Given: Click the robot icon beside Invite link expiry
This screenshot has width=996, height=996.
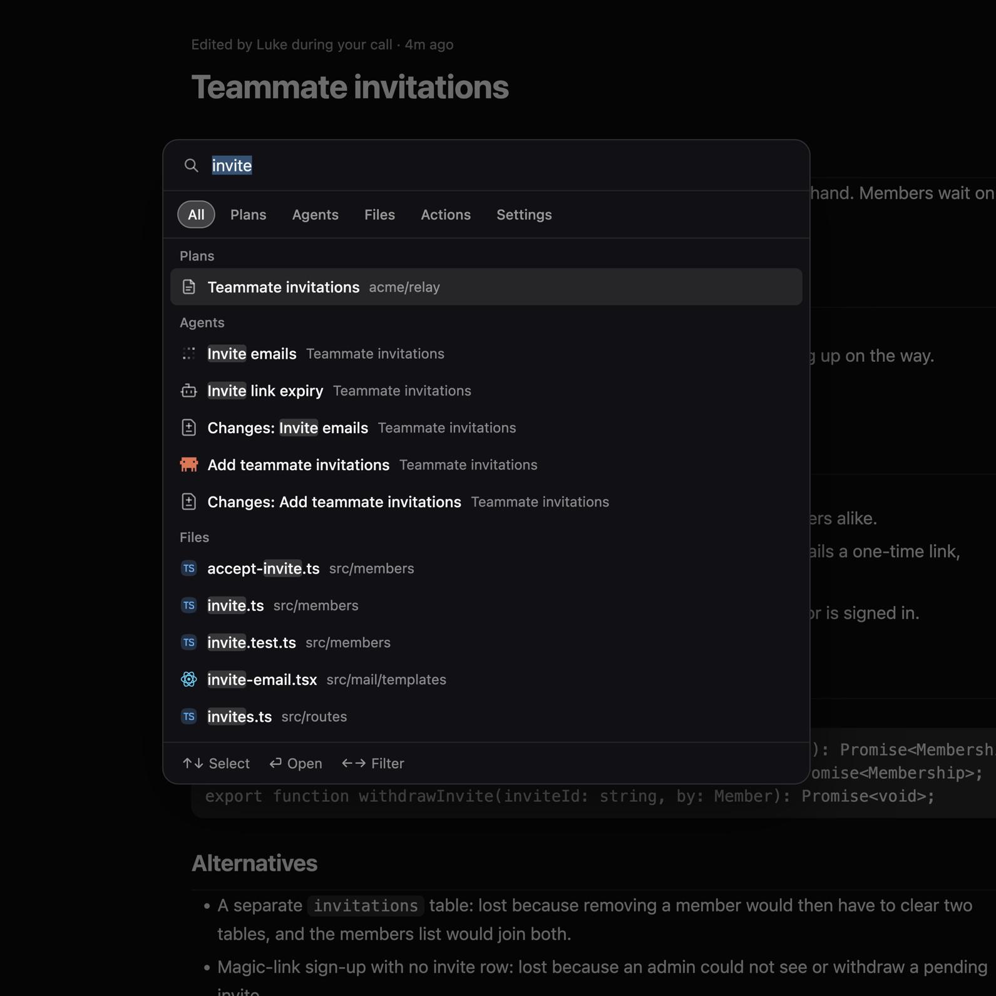Looking at the screenshot, I should (x=188, y=391).
